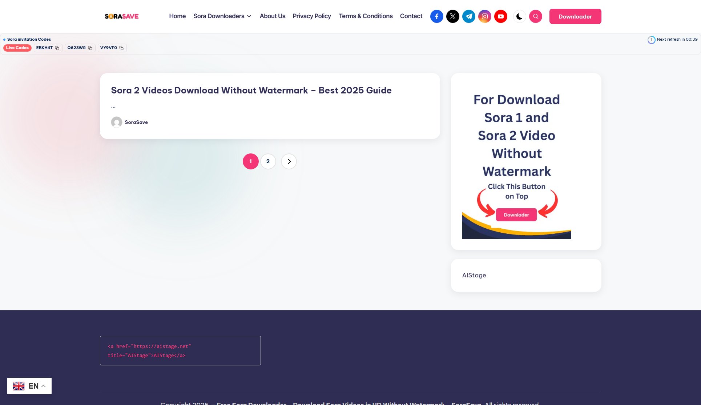Open the Contact menu item
The height and width of the screenshot is (405, 701).
tap(411, 16)
